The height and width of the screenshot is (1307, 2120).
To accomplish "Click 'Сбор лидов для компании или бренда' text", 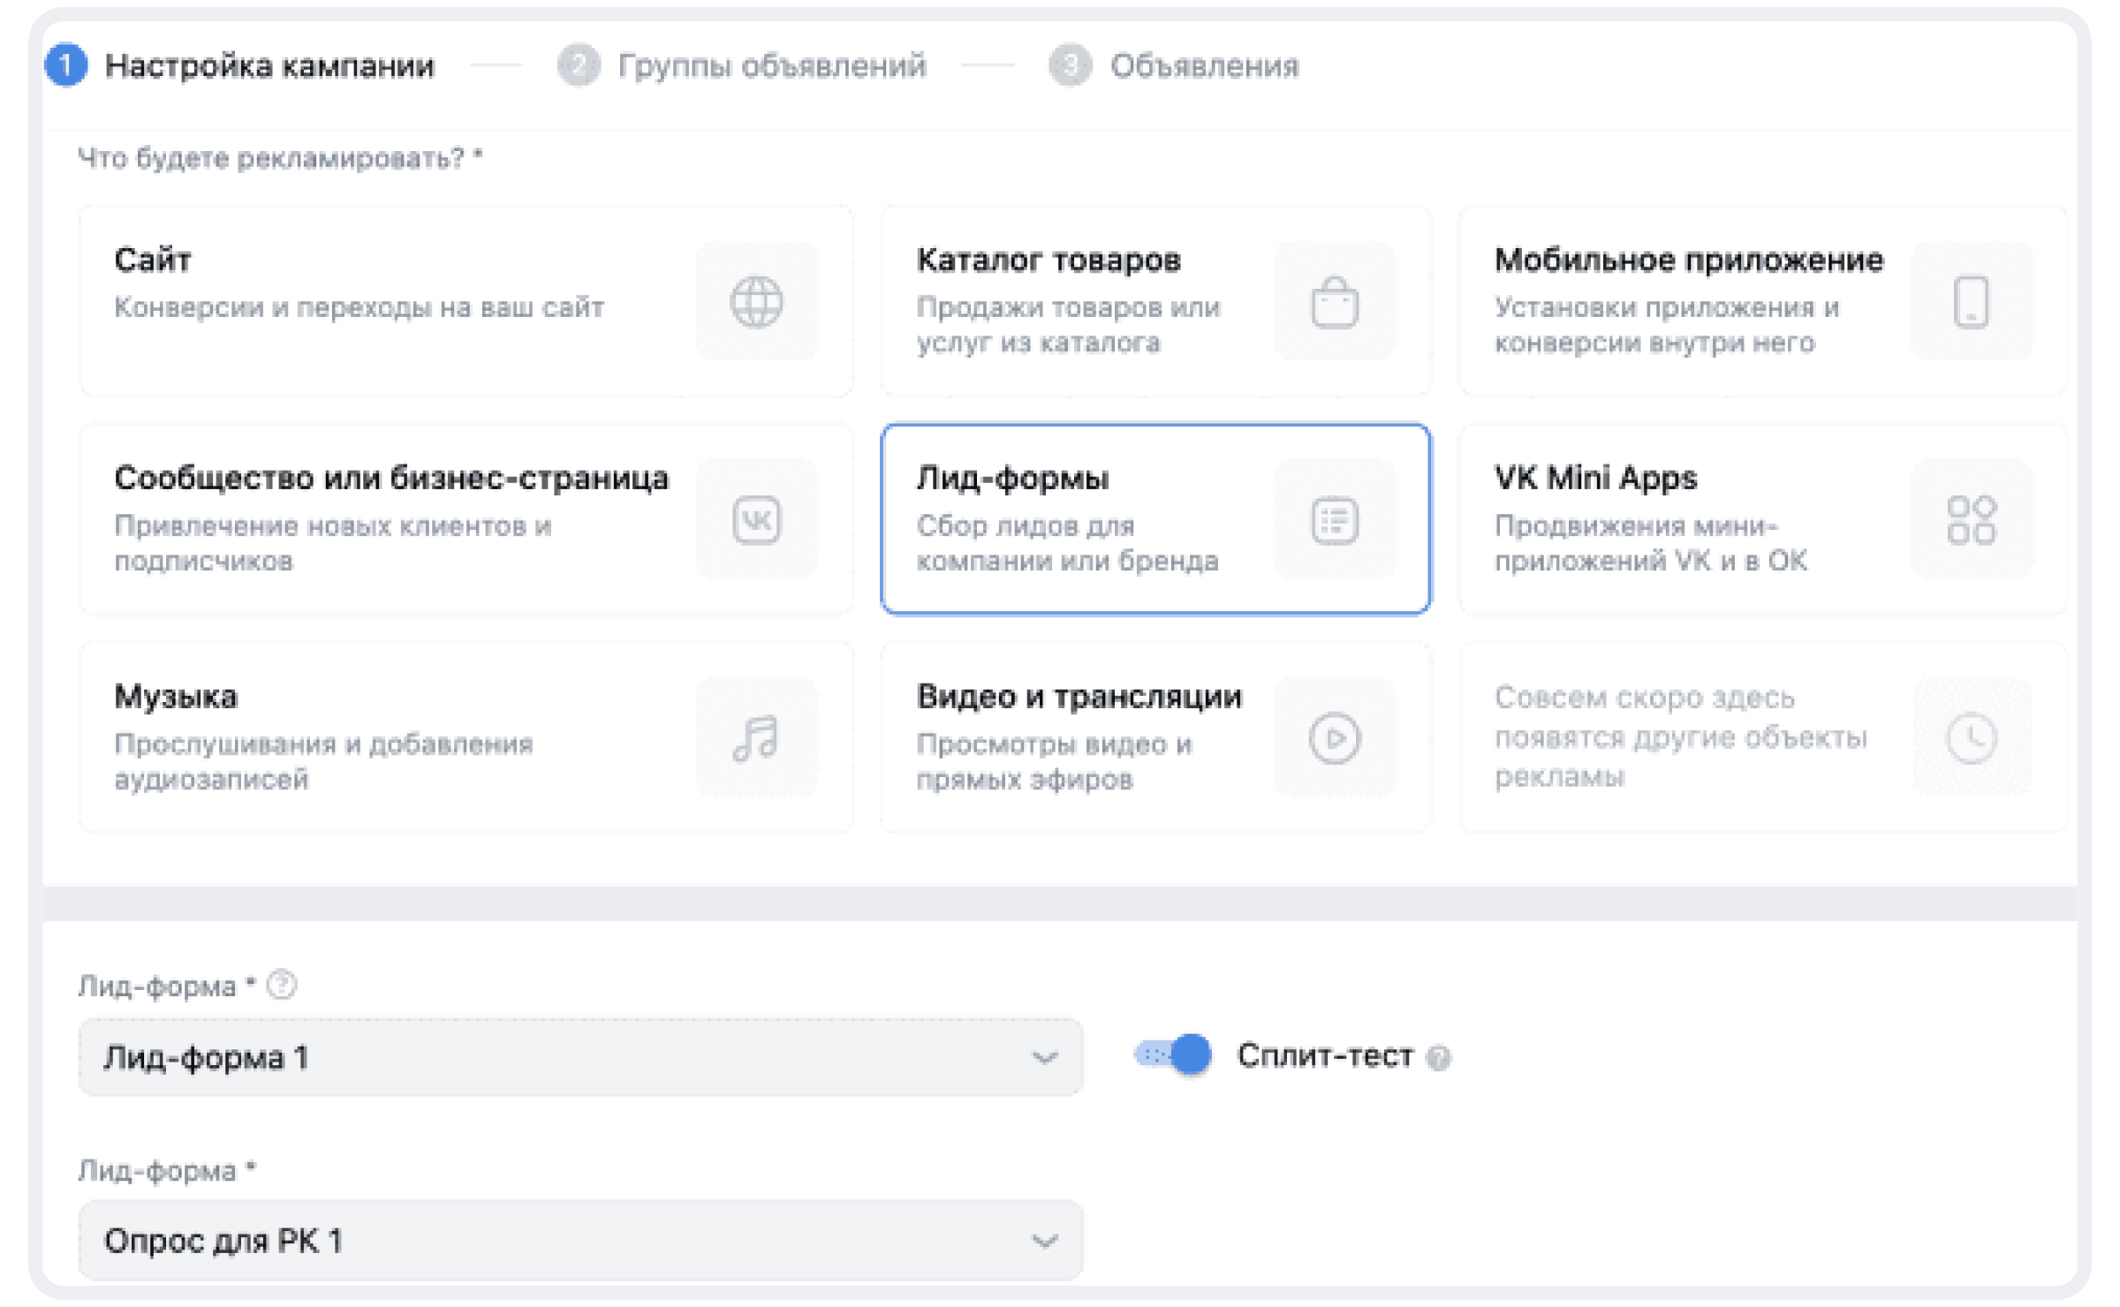I will (x=1068, y=543).
